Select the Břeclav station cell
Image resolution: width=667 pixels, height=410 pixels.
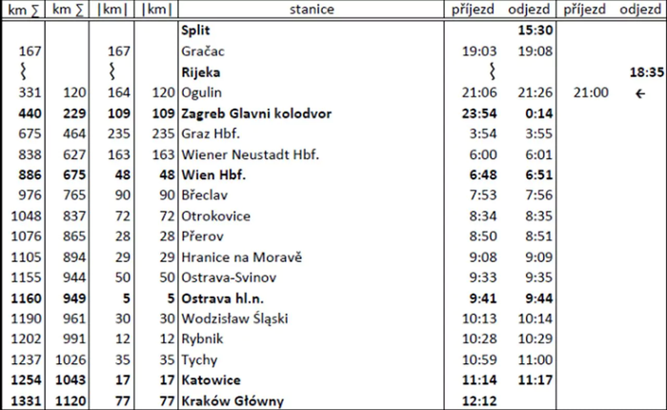tap(202, 195)
